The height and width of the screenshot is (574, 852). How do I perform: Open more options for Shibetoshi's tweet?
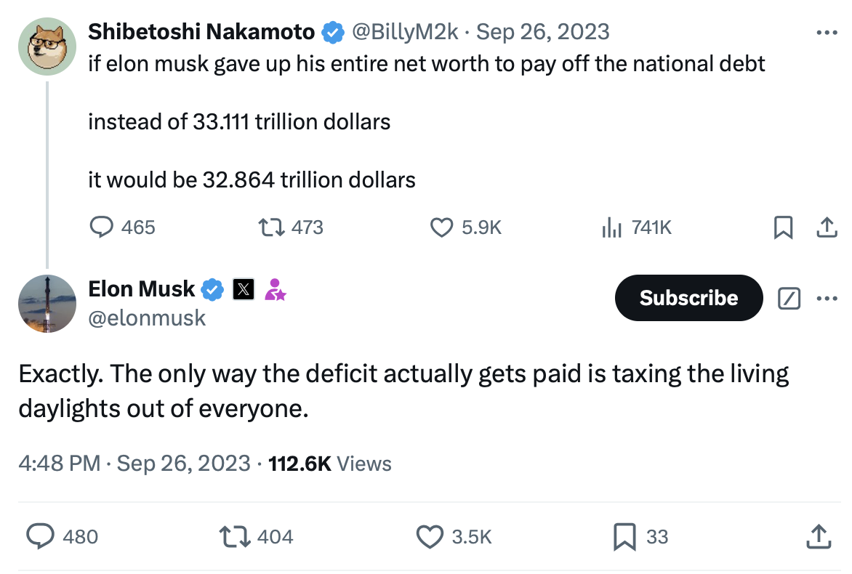(827, 33)
